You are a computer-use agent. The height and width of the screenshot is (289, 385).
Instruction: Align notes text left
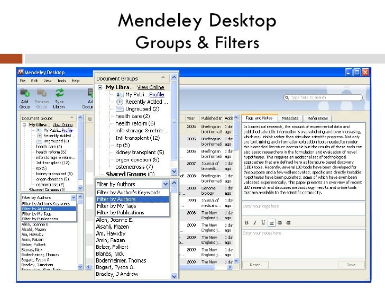pos(272,223)
